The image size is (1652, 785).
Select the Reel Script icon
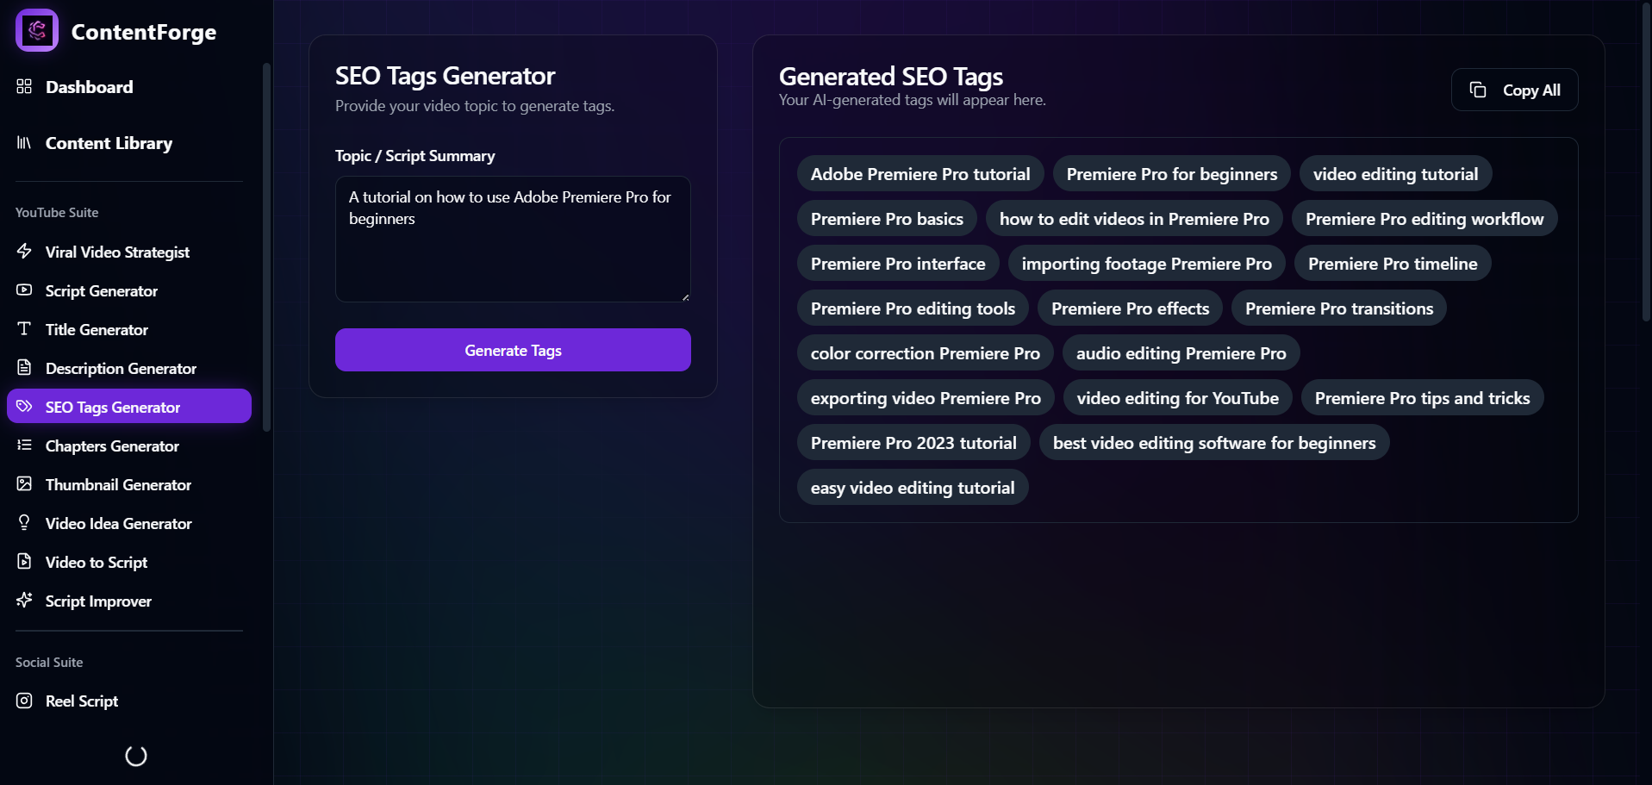coord(24,701)
